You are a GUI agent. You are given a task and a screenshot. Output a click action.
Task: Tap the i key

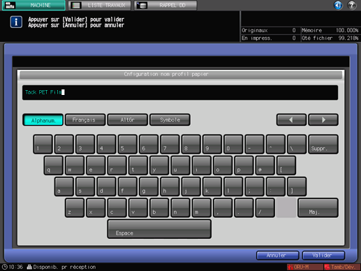point(202,166)
